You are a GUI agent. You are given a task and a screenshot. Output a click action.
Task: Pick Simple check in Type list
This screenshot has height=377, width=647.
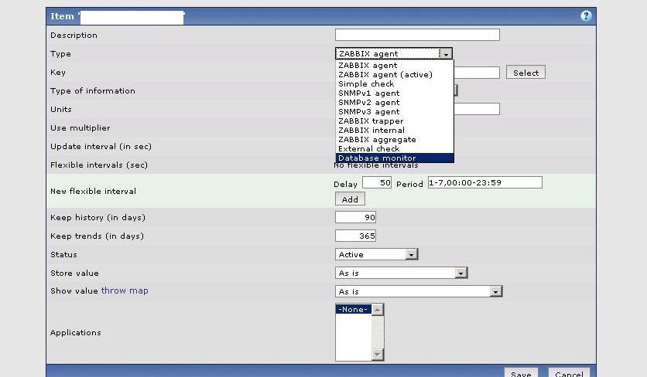(x=395, y=83)
